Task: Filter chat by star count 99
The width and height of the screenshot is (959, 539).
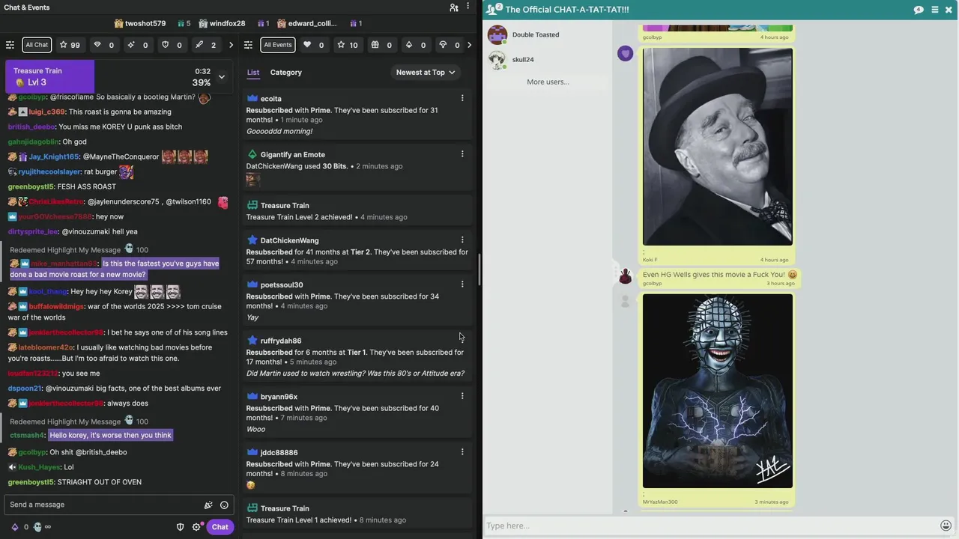Action: [70, 45]
